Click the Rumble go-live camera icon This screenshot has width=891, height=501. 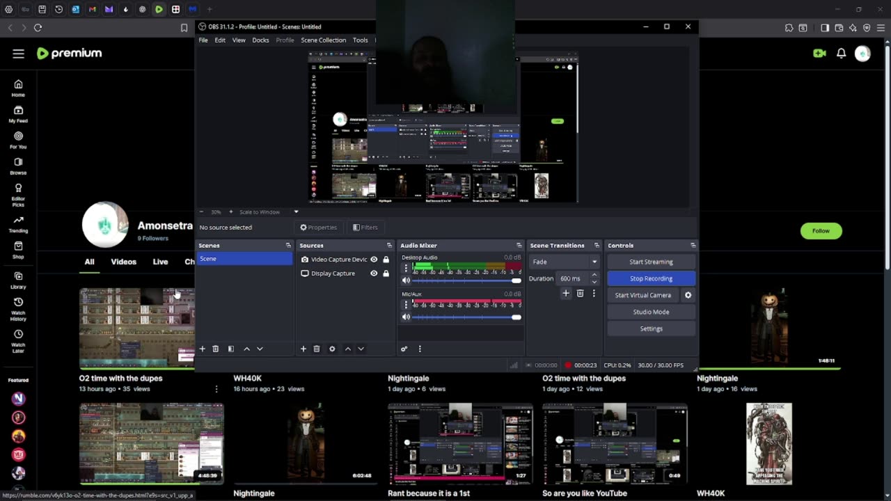tap(819, 54)
